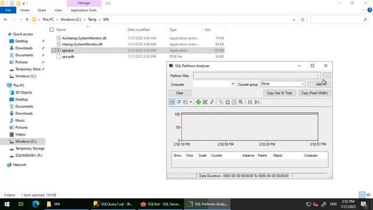Open Properties icon in graph toolbar
Viewport: 373px width, 210px height.
234,102
